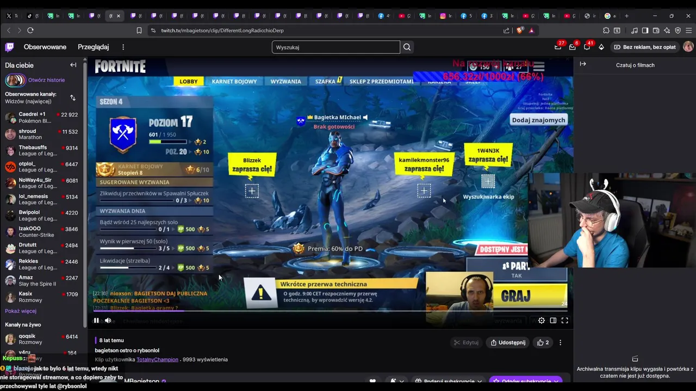This screenshot has height=391, width=696.
Task: Click the Bez reklam, bez opłat button
Action: (644, 47)
